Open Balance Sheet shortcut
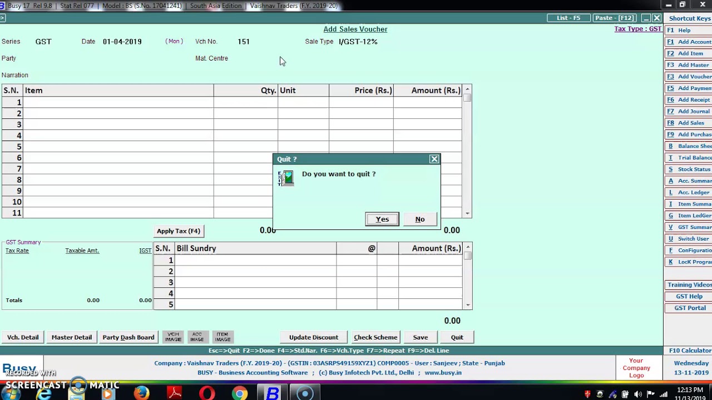712x400 pixels. tap(688, 146)
